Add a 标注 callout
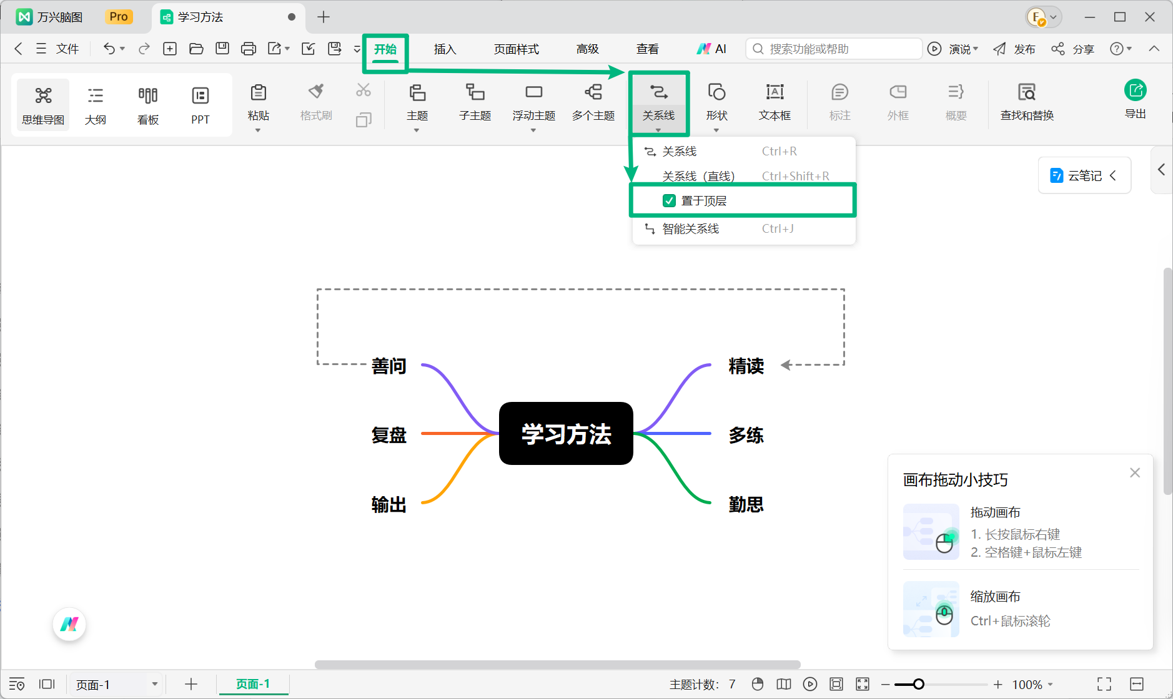 [839, 103]
